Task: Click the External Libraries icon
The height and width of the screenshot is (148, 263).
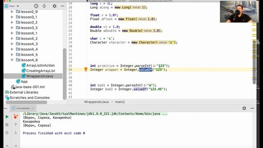Action: point(7,92)
